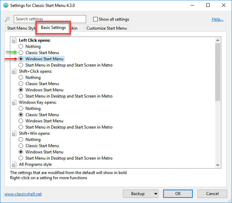This screenshot has height=203, width=232.
Task: Select the Shift+Win opens heading
Action: point(34,133)
